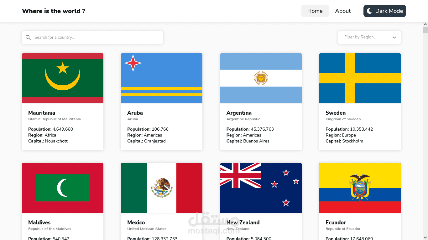
Task: Click the Argentina country card
Action: 261,102
